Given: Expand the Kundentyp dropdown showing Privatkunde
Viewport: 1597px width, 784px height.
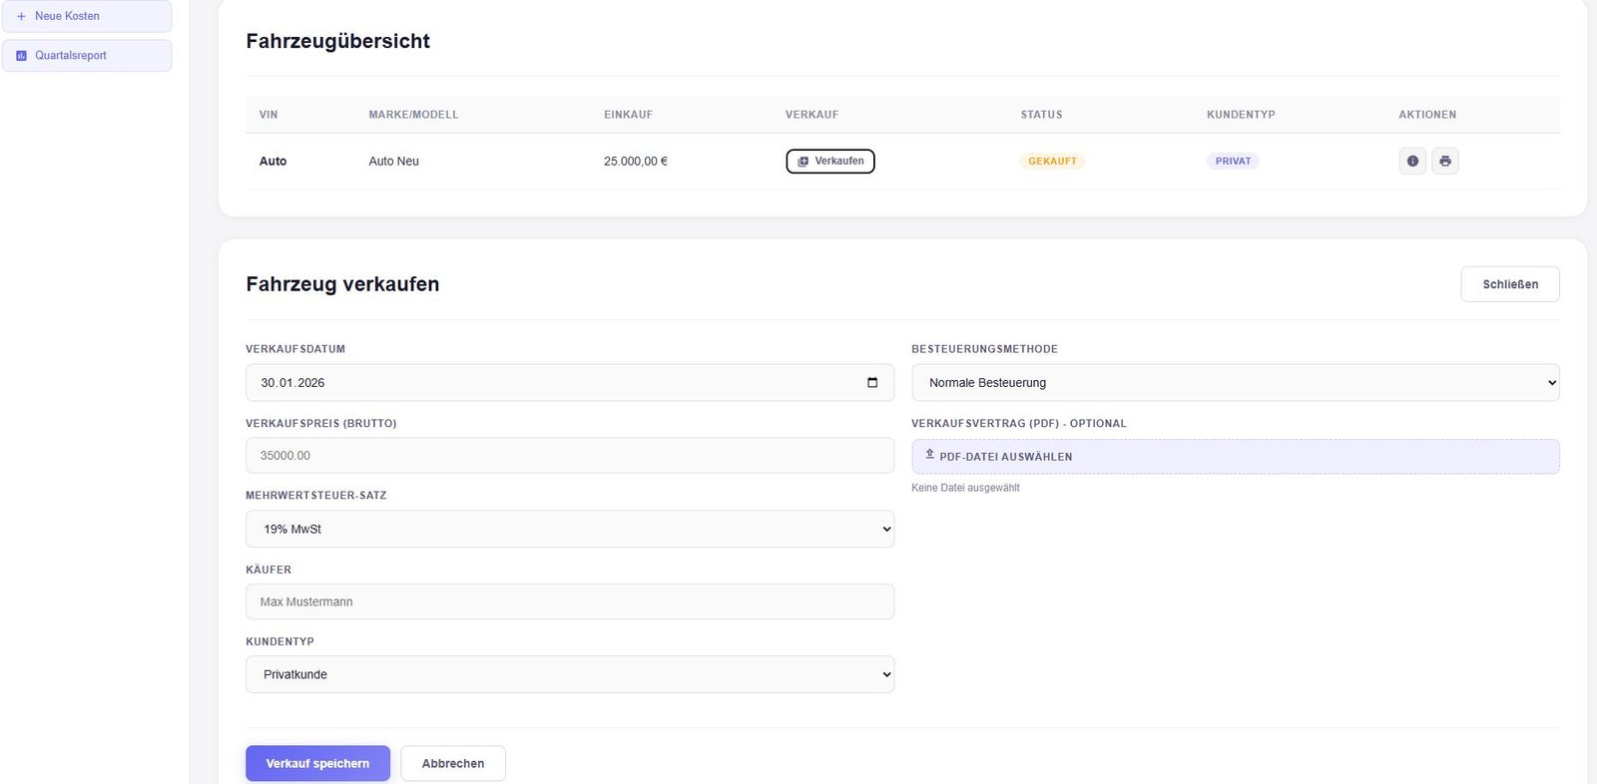Looking at the screenshot, I should 569,675.
